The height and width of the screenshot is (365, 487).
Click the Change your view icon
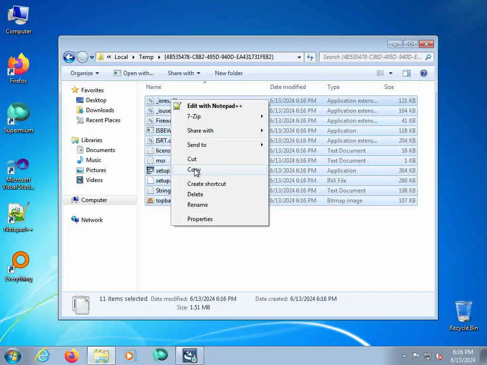pyautogui.click(x=380, y=73)
